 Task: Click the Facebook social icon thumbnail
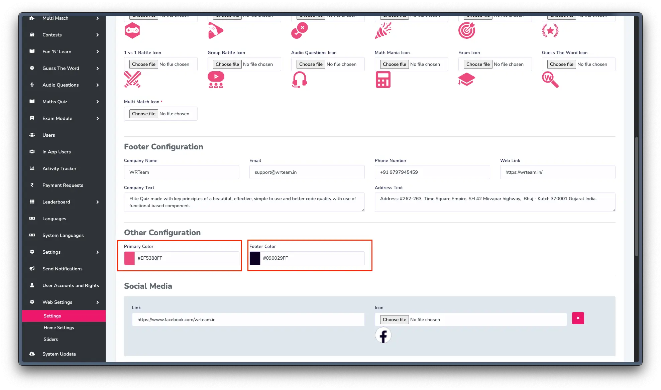click(x=383, y=335)
